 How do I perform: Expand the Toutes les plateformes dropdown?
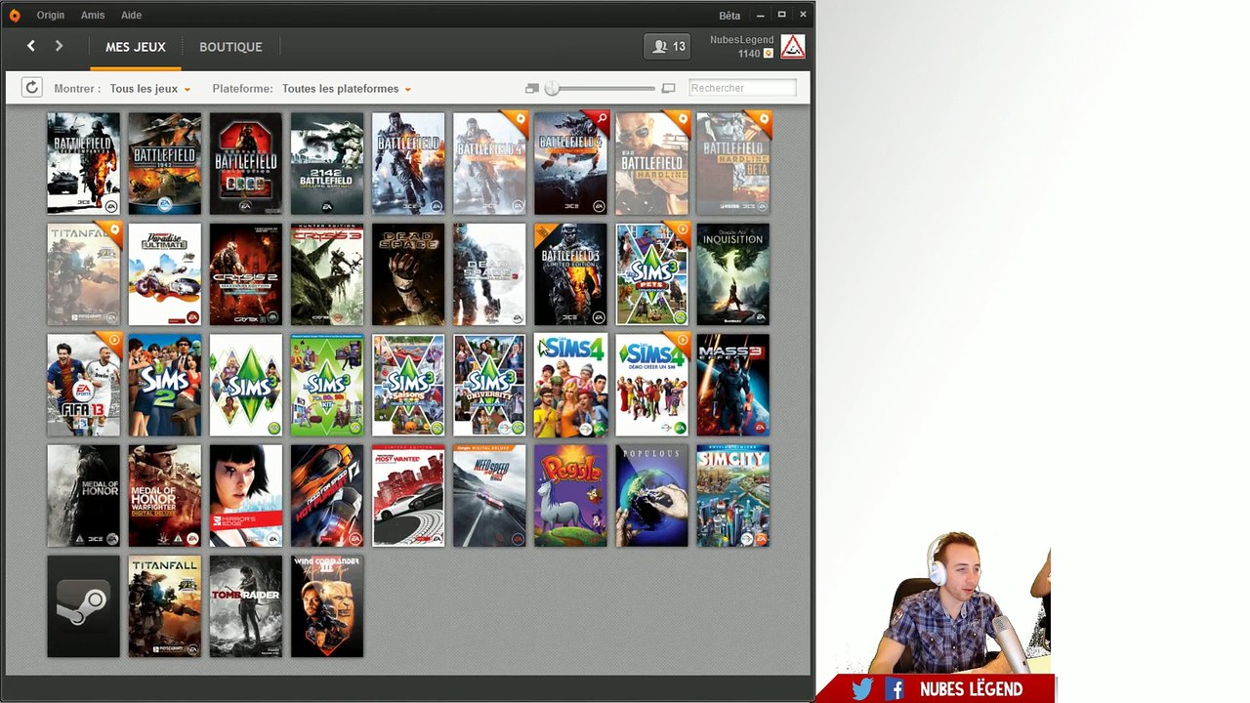347,89
